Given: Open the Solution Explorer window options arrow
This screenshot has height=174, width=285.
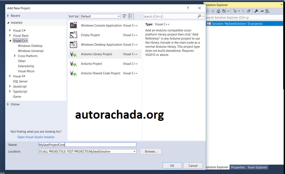Looking at the screenshot, I should 281,5.
